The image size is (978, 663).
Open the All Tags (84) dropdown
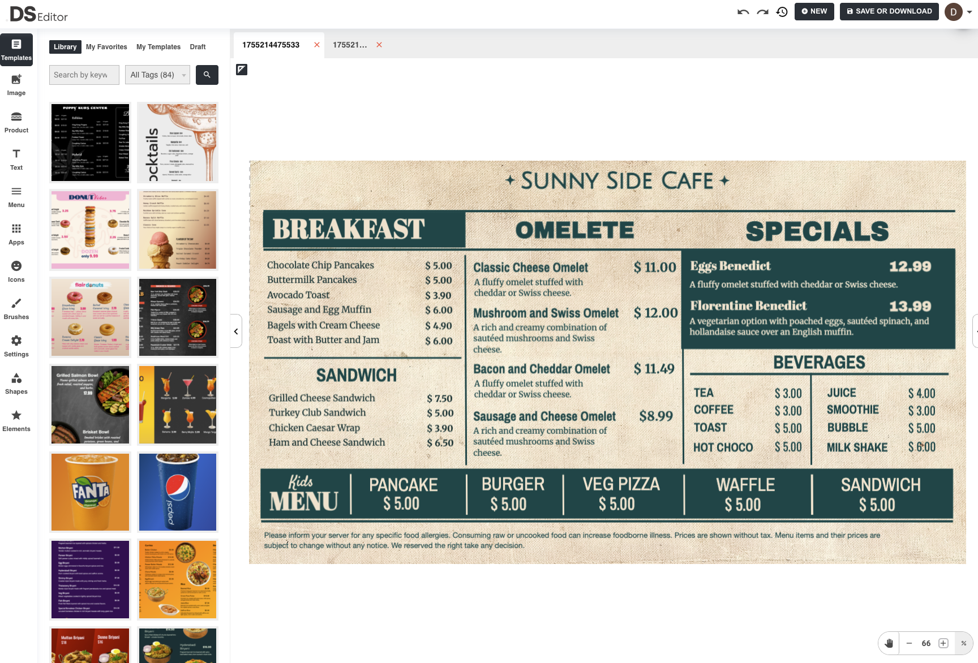coord(158,75)
